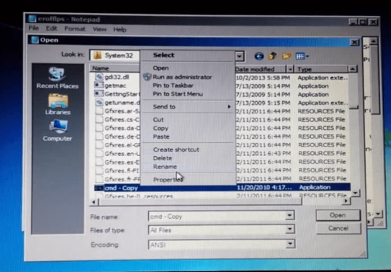Go up one folder level icon
The width and height of the screenshot is (391, 272).
click(x=273, y=56)
